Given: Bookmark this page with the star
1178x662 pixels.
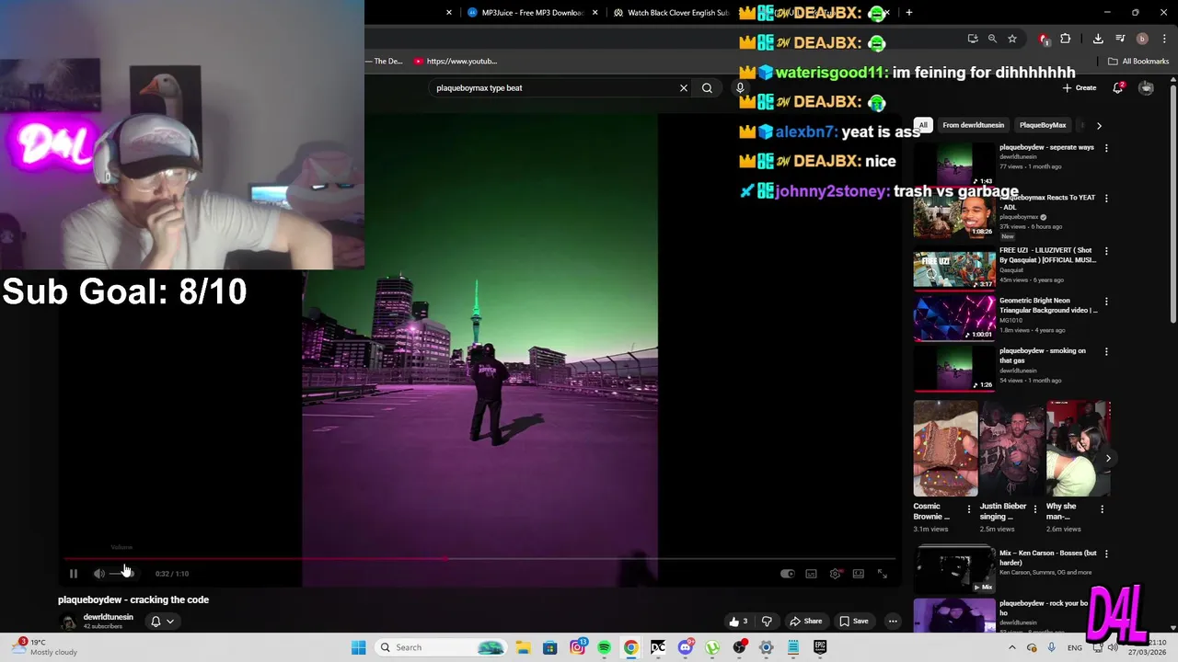Looking at the screenshot, I should [x=1011, y=39].
